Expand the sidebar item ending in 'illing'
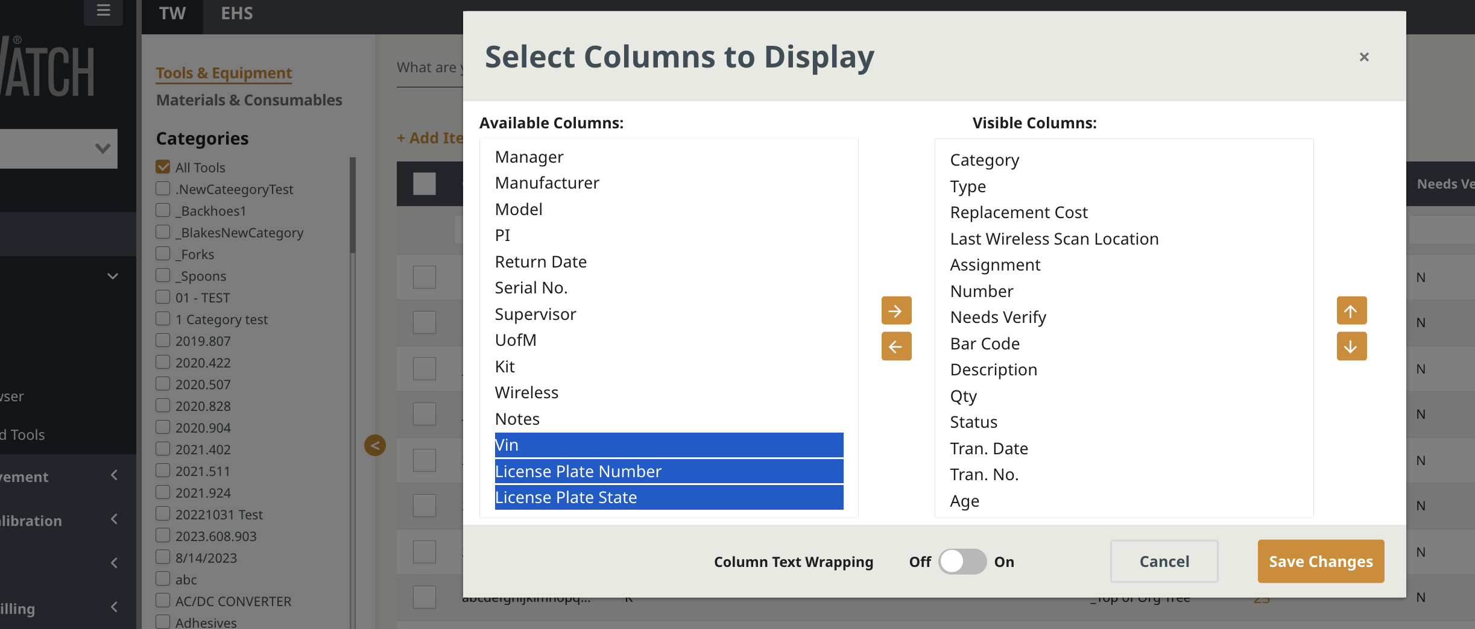1475x629 pixels. tap(115, 607)
